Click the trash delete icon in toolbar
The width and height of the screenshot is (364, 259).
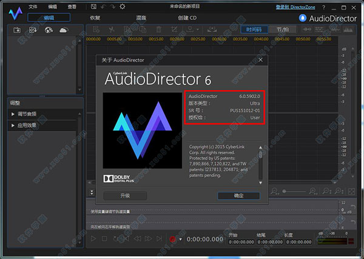(158, 30)
